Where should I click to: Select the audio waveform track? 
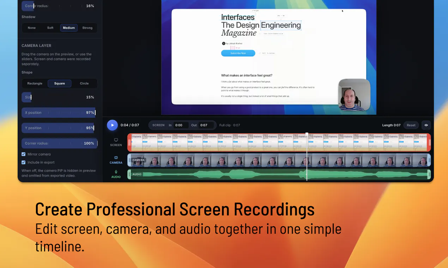point(279,174)
